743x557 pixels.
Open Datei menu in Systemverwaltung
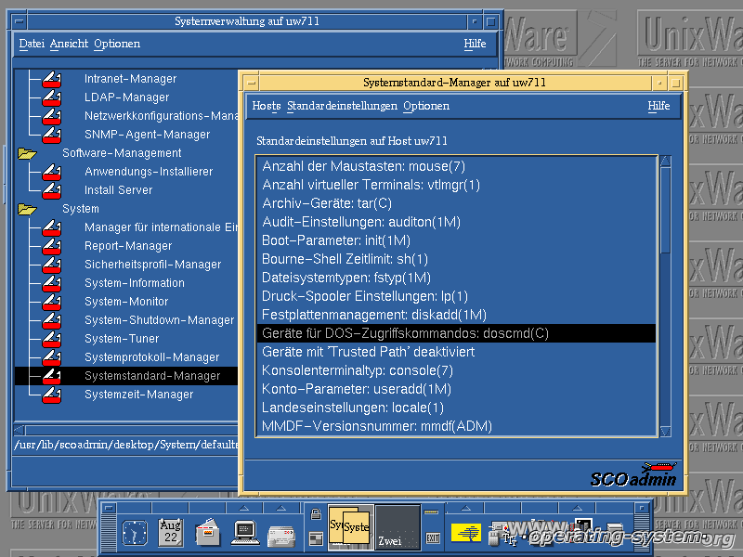click(32, 44)
